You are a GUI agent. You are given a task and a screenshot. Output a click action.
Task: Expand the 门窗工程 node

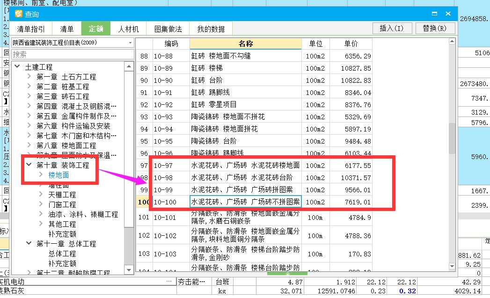41,204
